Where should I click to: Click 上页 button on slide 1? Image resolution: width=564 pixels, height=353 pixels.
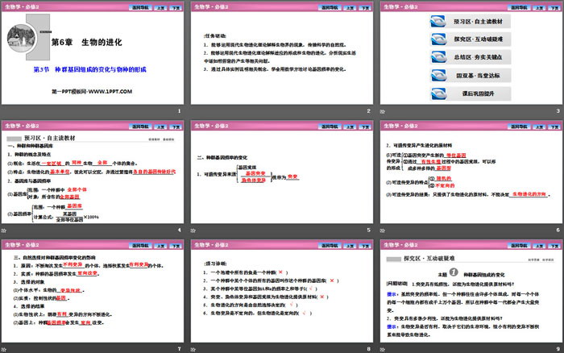(160, 7)
